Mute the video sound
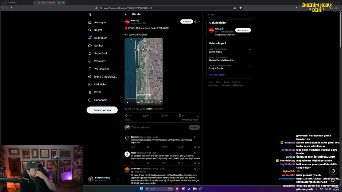This screenshot has height=192, width=342. coord(148,102)
